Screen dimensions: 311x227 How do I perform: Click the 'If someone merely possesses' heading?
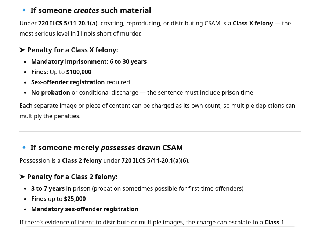coord(106,148)
